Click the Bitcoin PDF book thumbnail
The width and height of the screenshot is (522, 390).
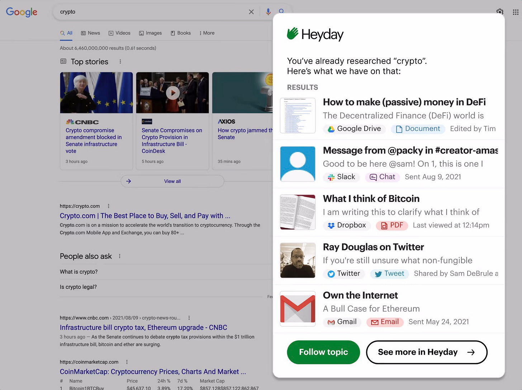298,212
